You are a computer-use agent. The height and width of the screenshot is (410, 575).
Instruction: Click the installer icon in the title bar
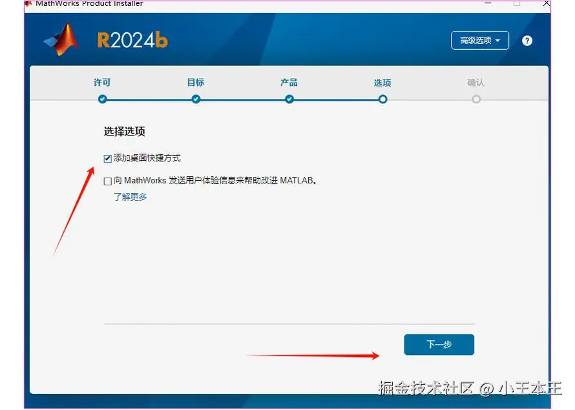(x=28, y=3)
